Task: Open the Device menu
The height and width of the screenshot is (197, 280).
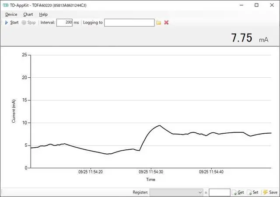Action: point(11,14)
